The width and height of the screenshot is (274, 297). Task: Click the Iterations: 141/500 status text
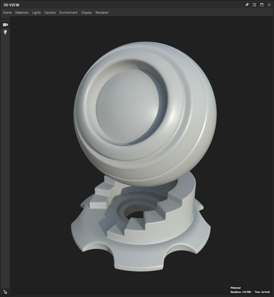tap(240, 292)
